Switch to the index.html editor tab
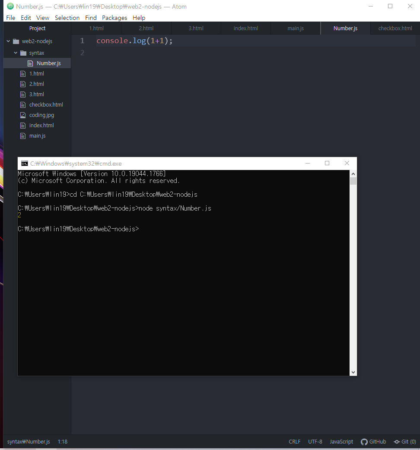The image size is (420, 450). point(246,28)
